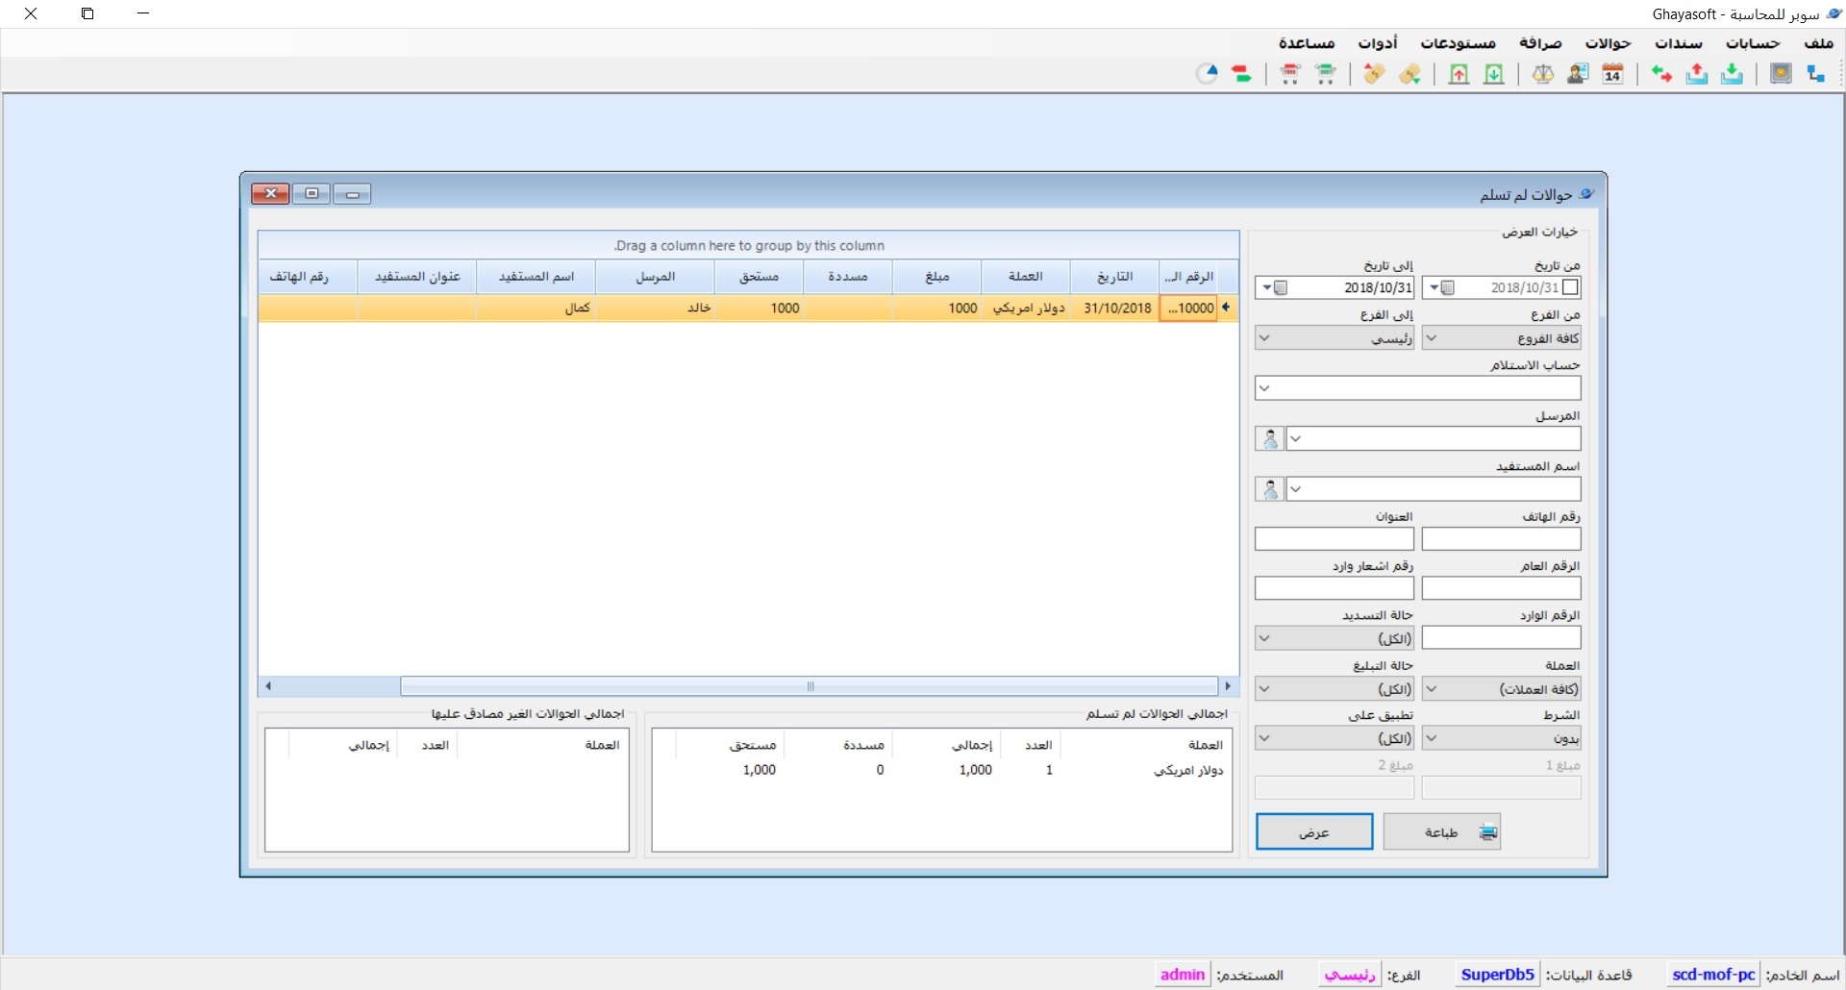Expand the حالة التبليغ dropdown
This screenshot has width=1846, height=990.
1264,689
